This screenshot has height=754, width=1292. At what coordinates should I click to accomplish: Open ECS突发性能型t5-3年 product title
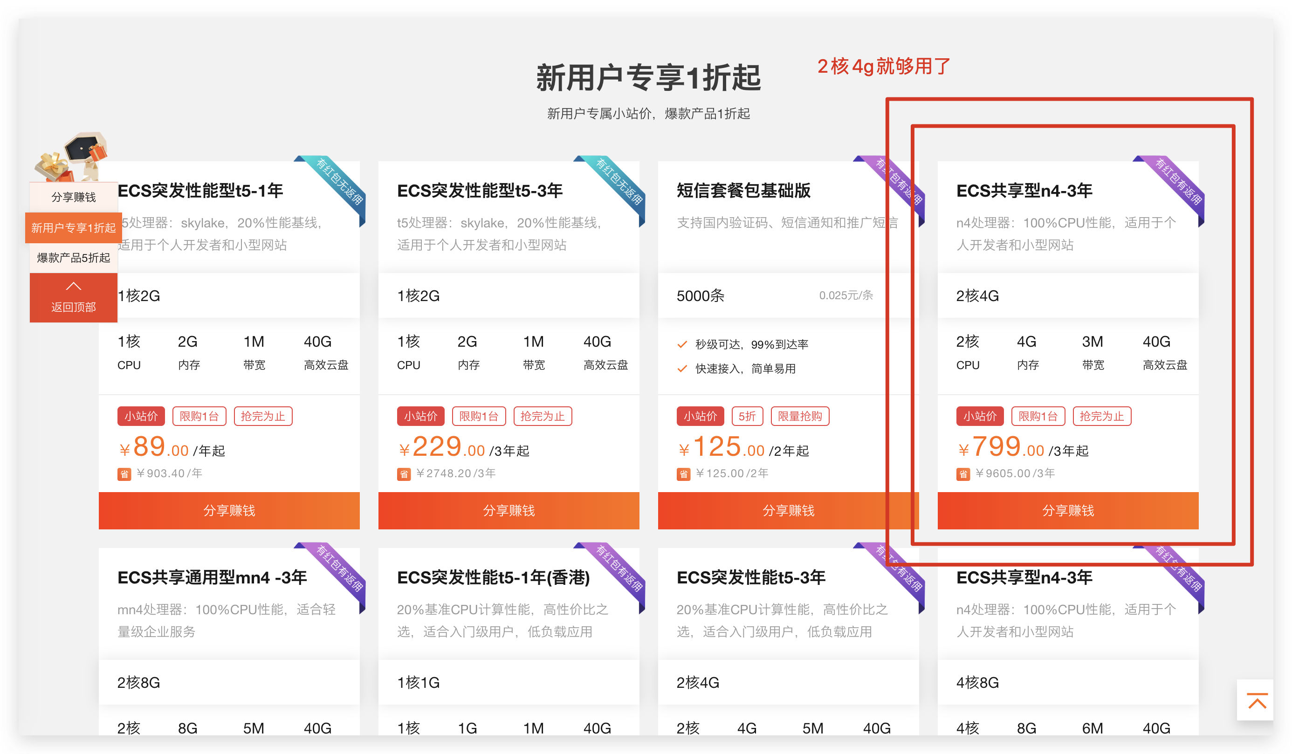479,191
